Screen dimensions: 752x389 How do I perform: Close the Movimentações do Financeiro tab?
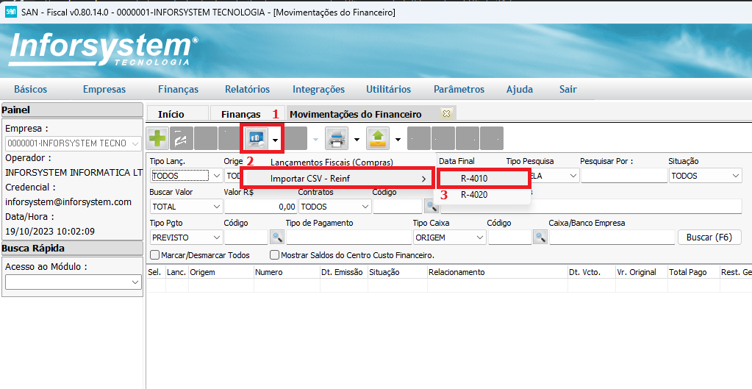click(446, 114)
